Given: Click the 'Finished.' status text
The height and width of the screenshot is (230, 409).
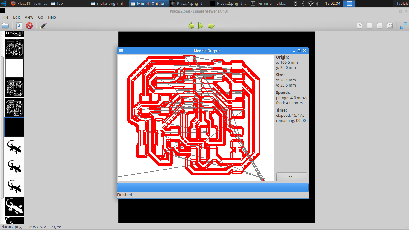Looking at the screenshot, I should tap(125, 195).
